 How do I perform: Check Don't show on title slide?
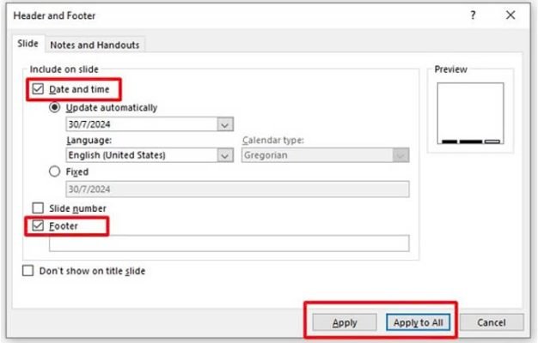pos(29,271)
